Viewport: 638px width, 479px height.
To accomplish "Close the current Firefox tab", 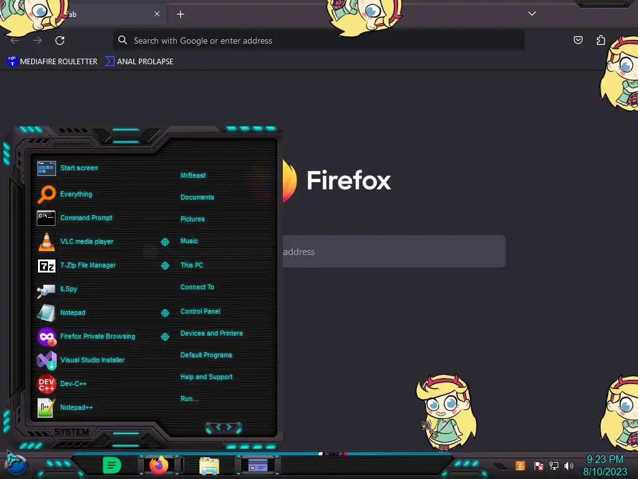I will (x=157, y=14).
